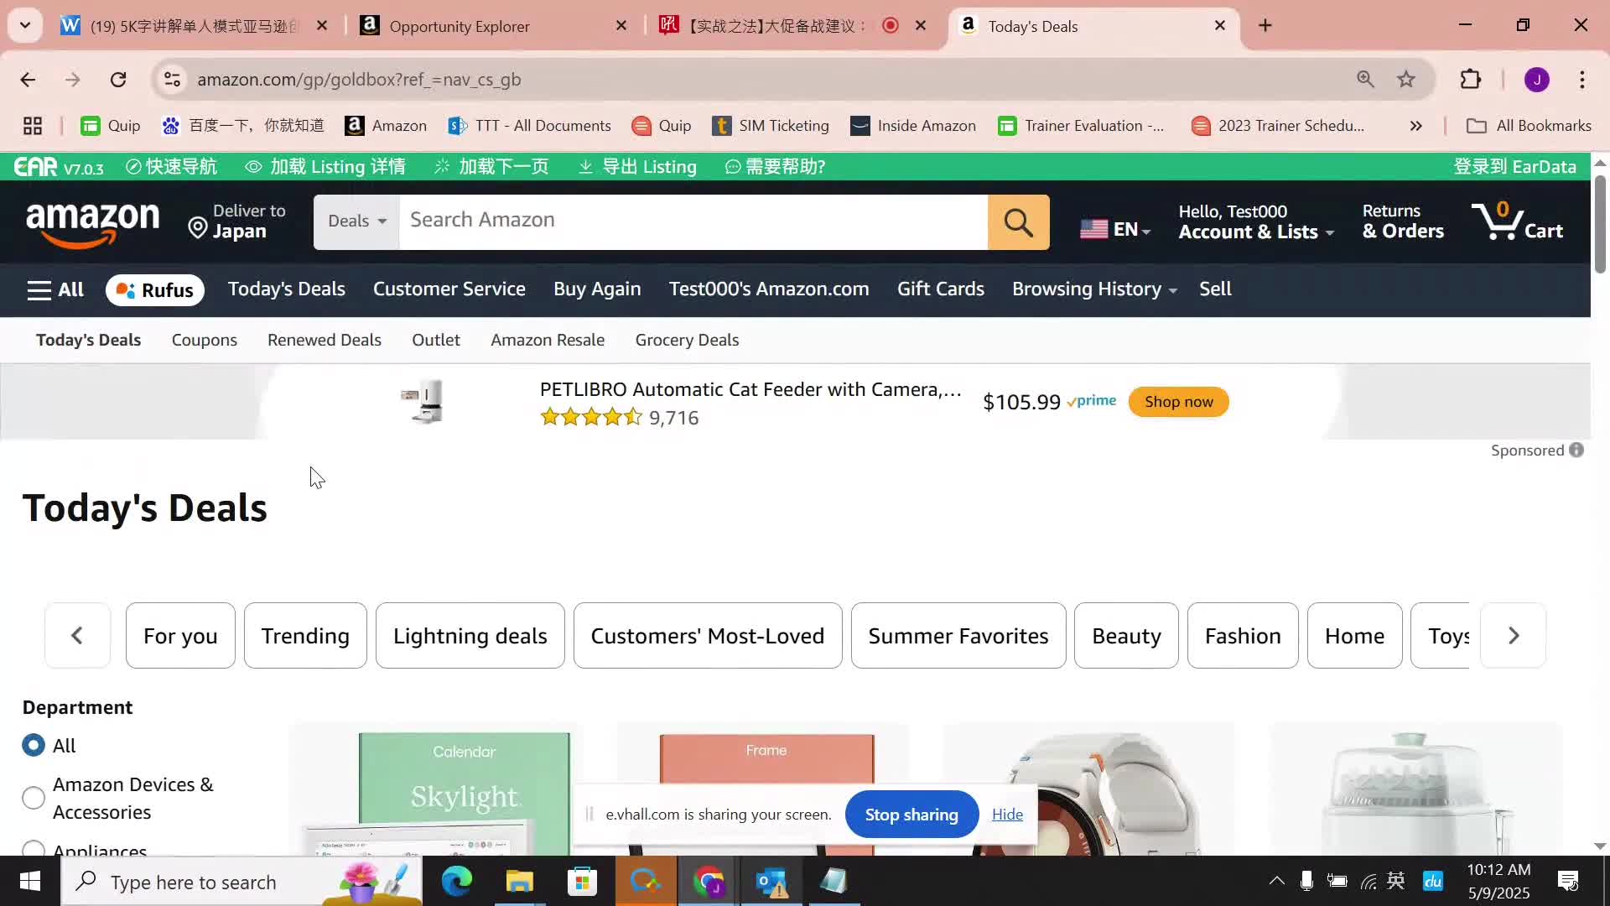
Task: Click into the Search Amazon field
Action: (693, 222)
